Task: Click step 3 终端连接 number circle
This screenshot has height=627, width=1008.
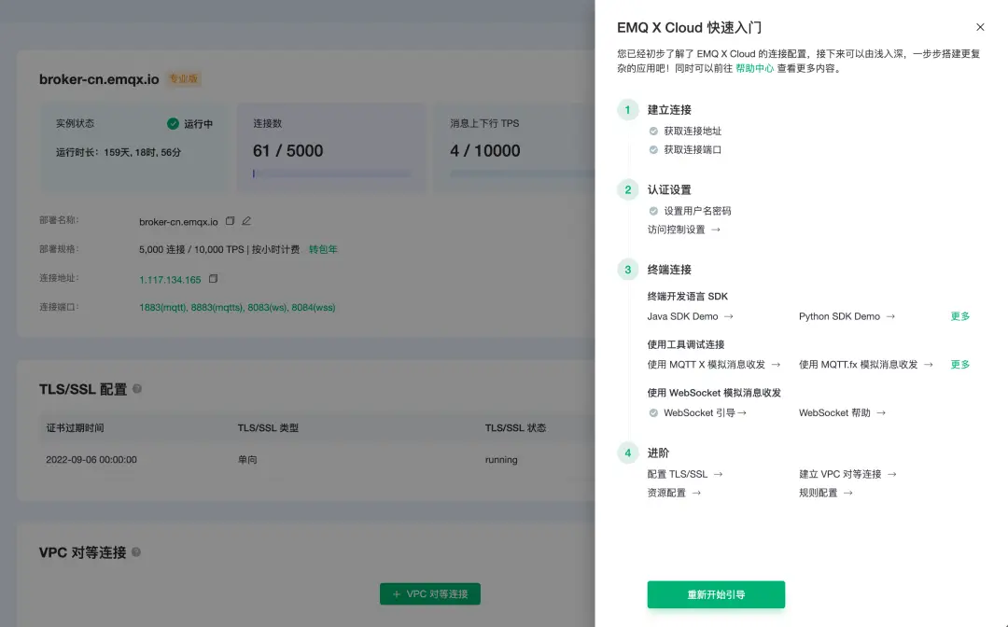Action: click(628, 270)
